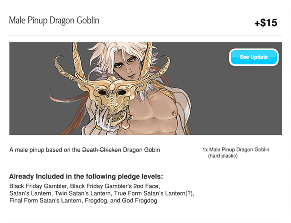This screenshot has width=291, height=223.
Task: Select the 1x Male Pinup Dragon Goblin item
Action: [236, 149]
